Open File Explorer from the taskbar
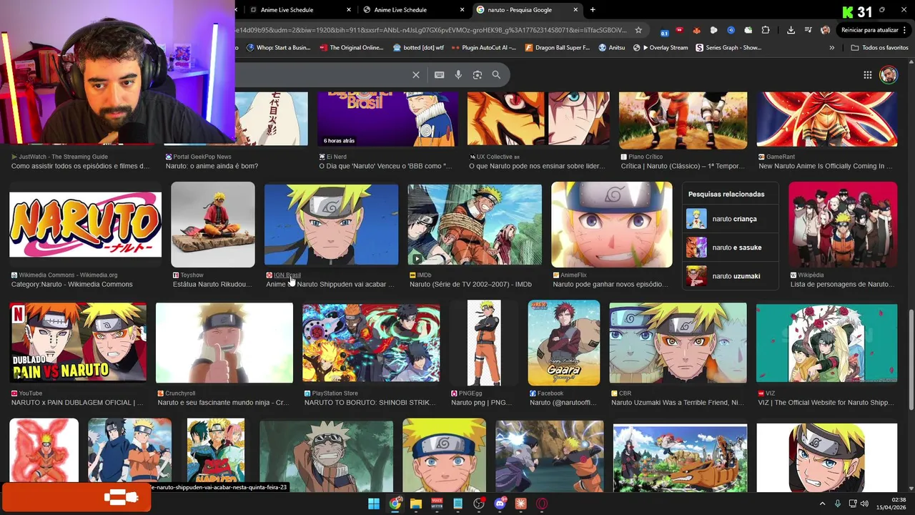This screenshot has width=915, height=515. pyautogui.click(x=416, y=504)
